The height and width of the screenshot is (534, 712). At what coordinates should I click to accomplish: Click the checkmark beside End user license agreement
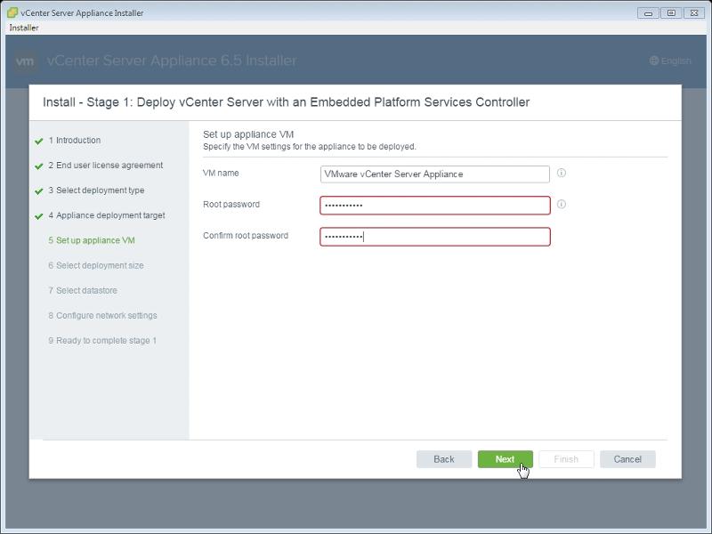[39, 166]
